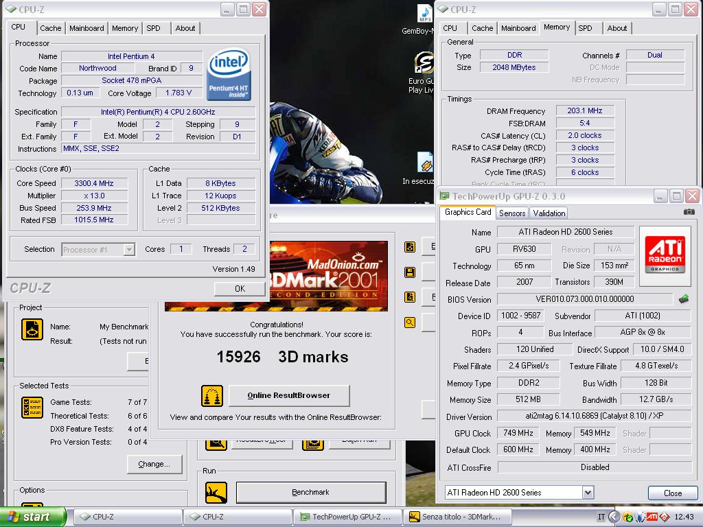Click the yellow icon left of ResultBrowser button
The width and height of the screenshot is (703, 527).
(x=216, y=445)
